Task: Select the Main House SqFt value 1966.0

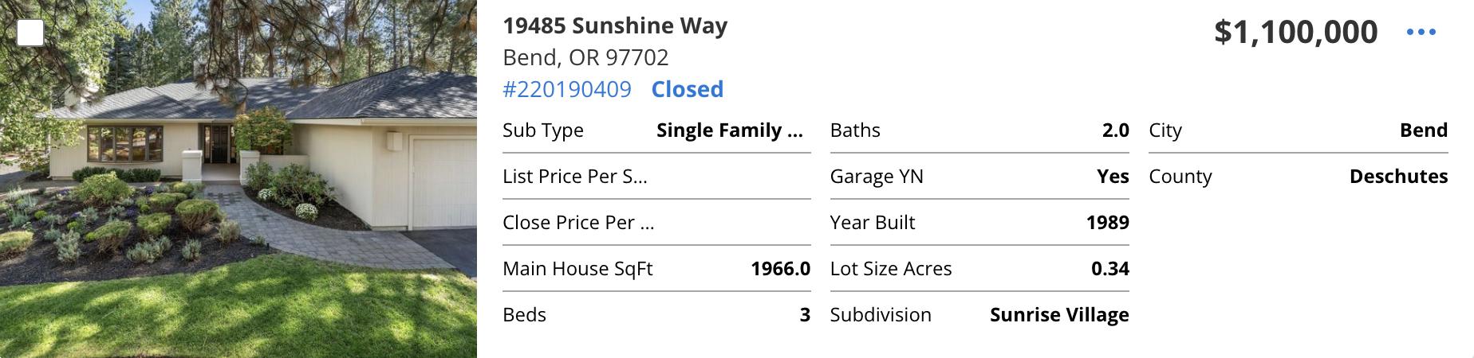Action: pyautogui.click(x=780, y=269)
